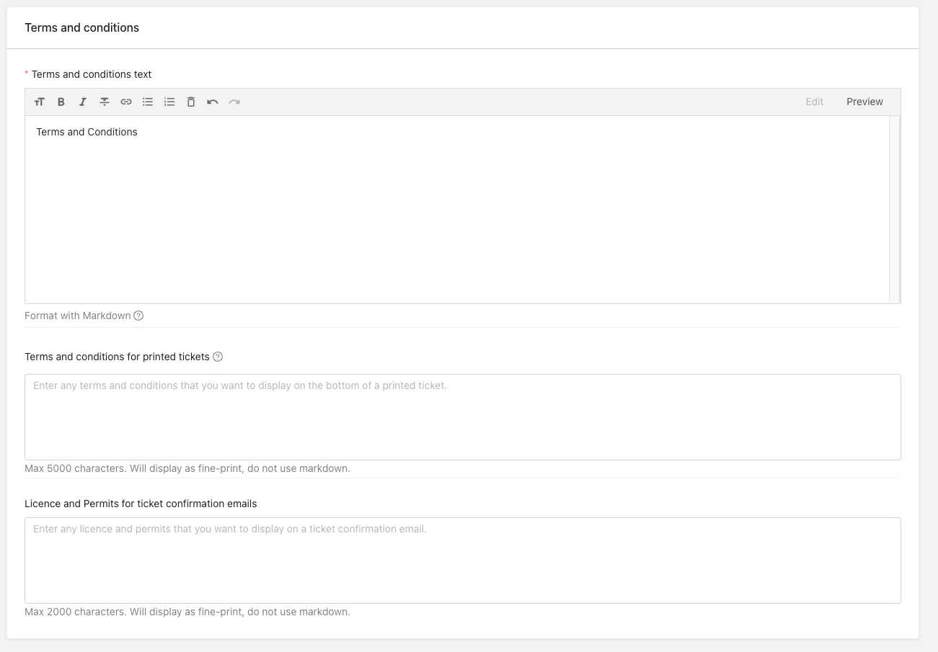Insert a bulleted list
Screen dimensions: 938x652
pyautogui.click(x=148, y=102)
